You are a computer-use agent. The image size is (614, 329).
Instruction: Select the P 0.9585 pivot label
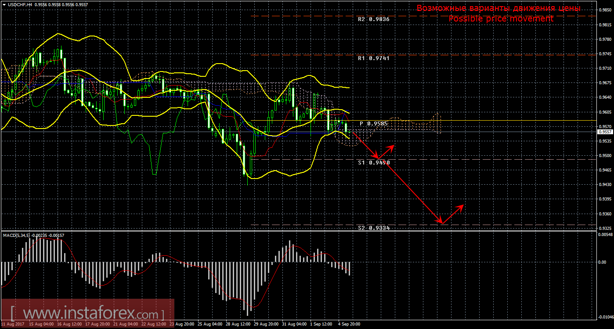click(x=374, y=124)
